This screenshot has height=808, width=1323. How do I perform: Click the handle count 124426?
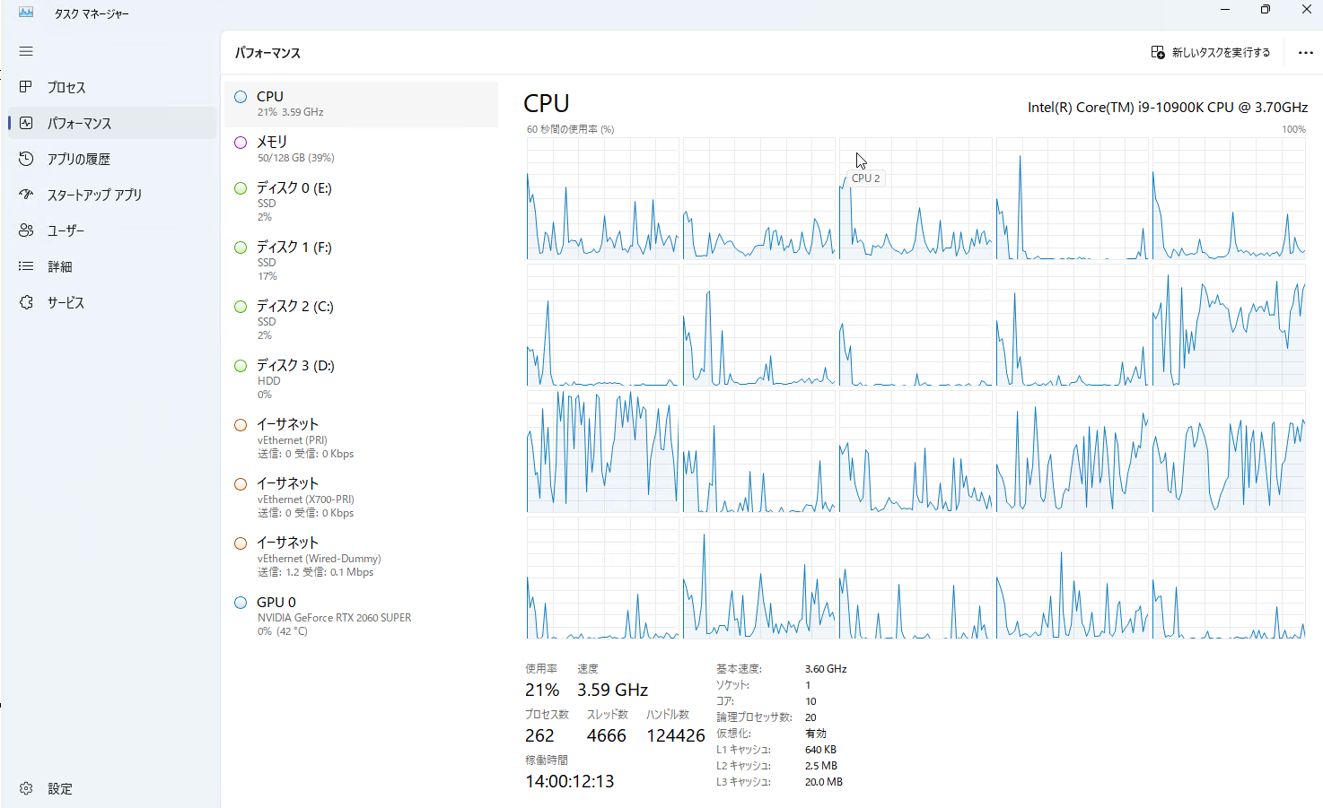pos(676,735)
